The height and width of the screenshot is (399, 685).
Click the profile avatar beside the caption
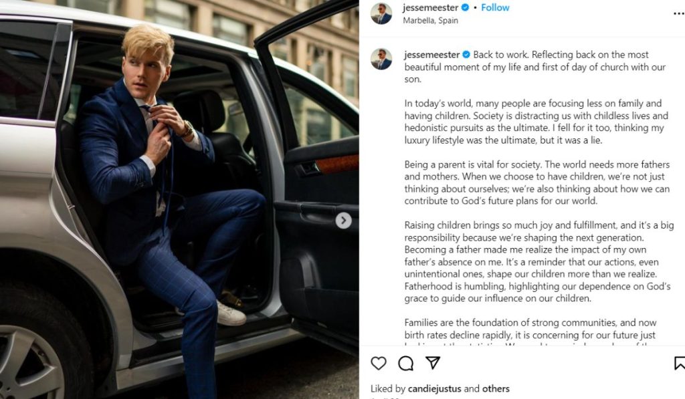[x=381, y=59]
